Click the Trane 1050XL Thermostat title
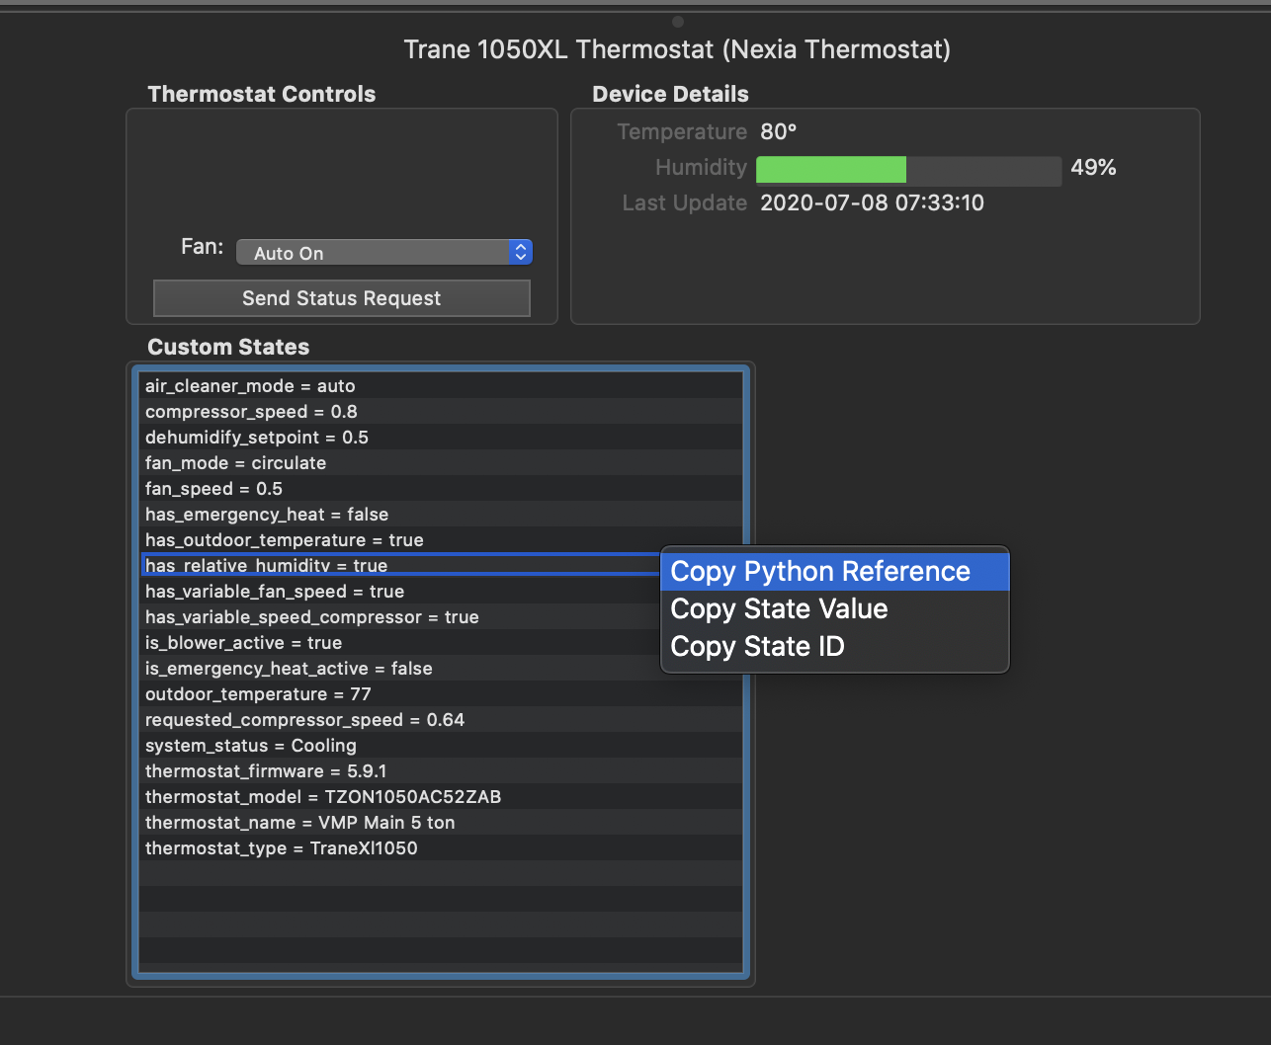1271x1045 pixels. [x=677, y=49]
